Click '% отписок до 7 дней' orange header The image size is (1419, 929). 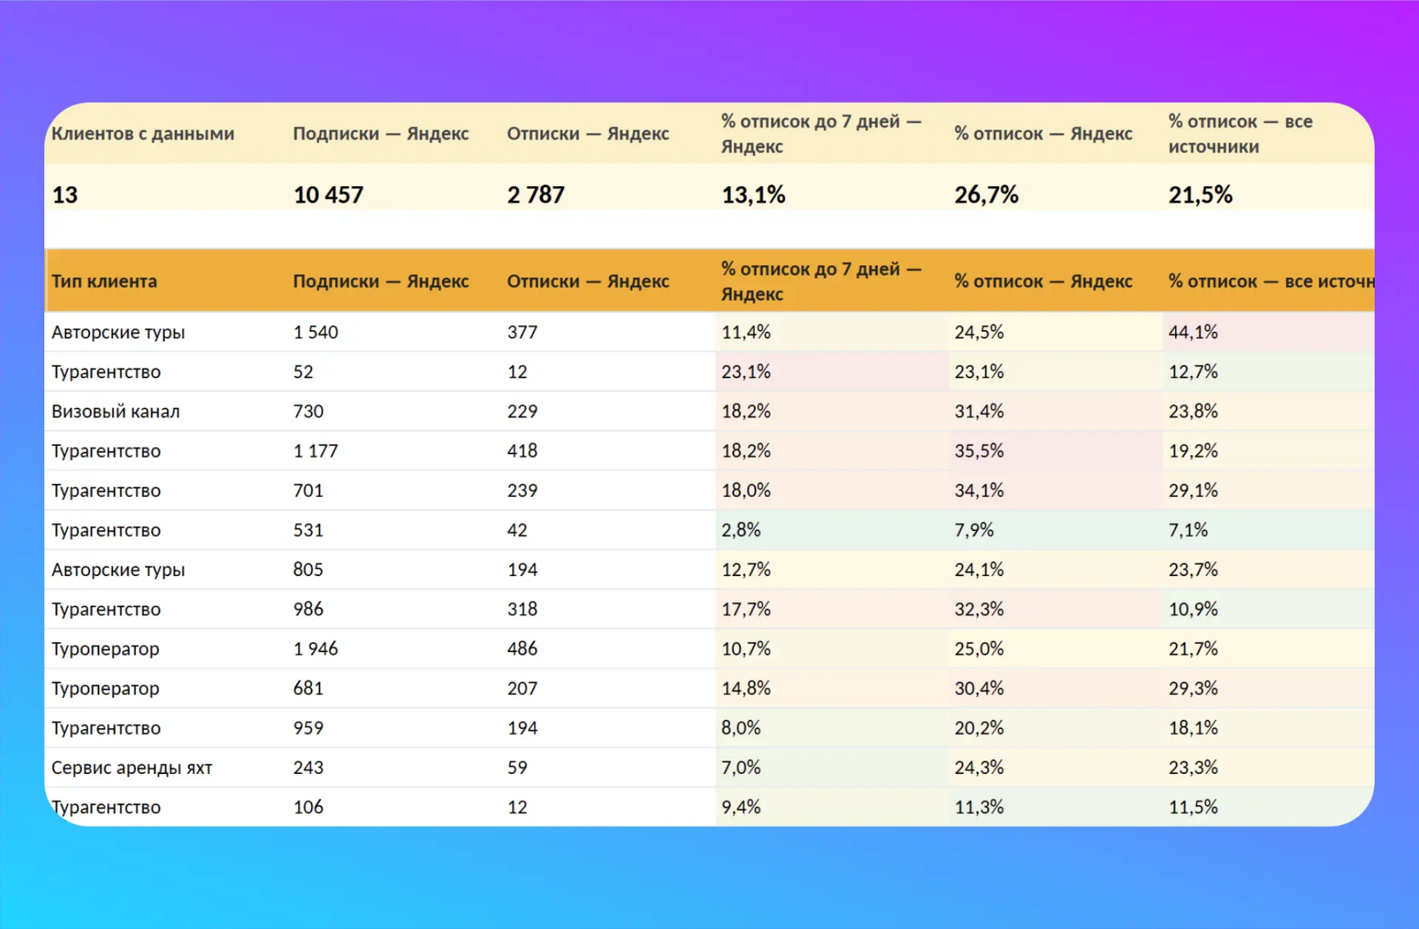[821, 281]
